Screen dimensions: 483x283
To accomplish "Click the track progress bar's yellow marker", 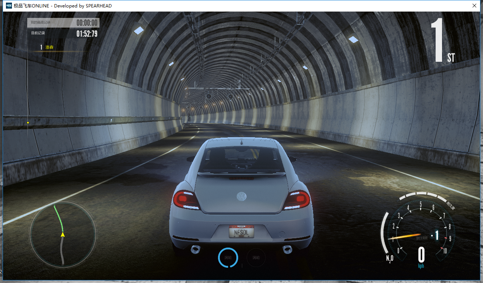I will pos(28,123).
